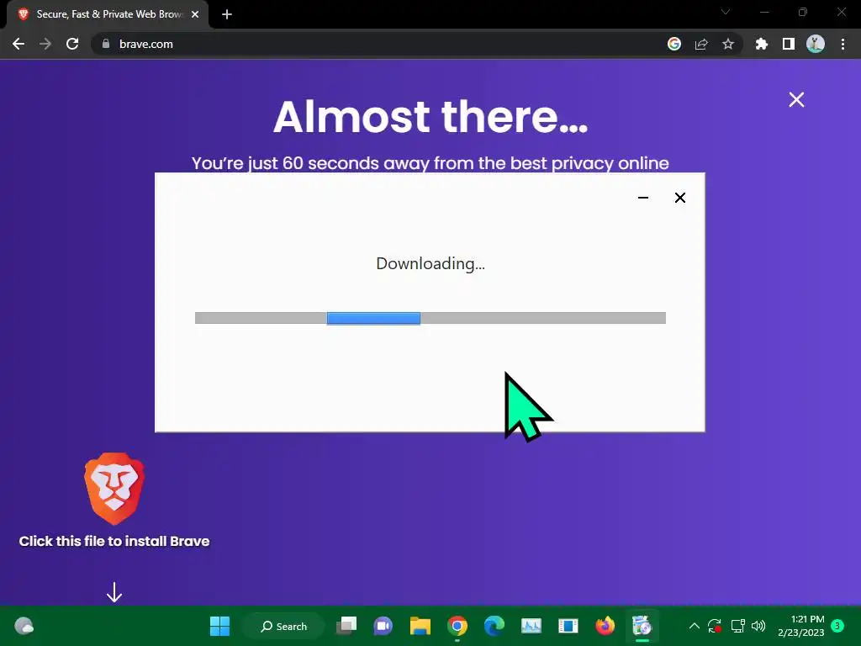Open notification center badge 3
Viewport: 861px width, 646px height.
pos(837,625)
